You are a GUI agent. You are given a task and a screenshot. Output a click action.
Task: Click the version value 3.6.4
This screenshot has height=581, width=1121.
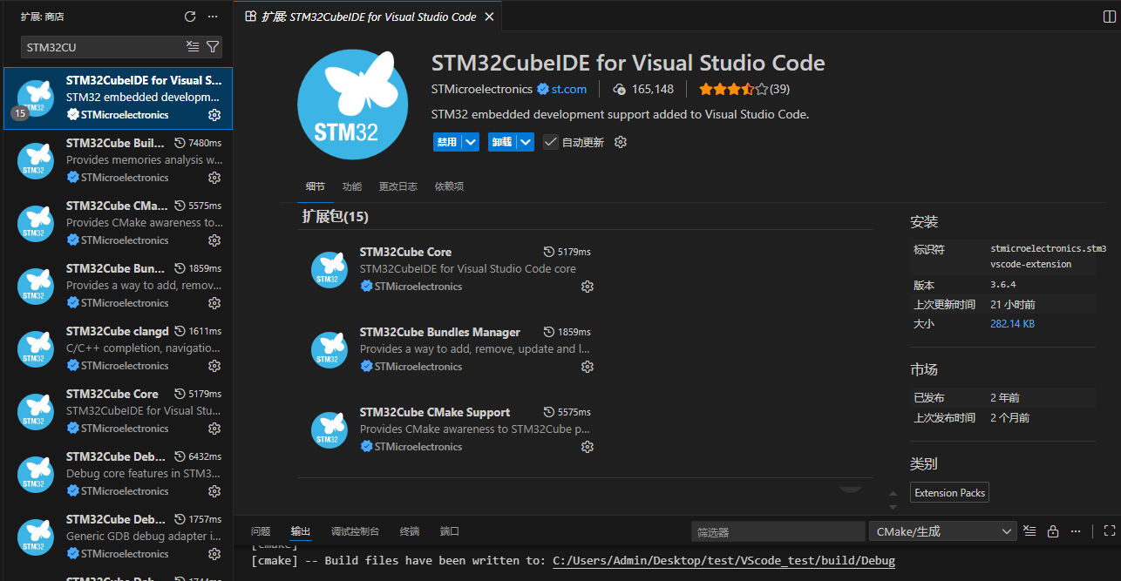click(1002, 285)
